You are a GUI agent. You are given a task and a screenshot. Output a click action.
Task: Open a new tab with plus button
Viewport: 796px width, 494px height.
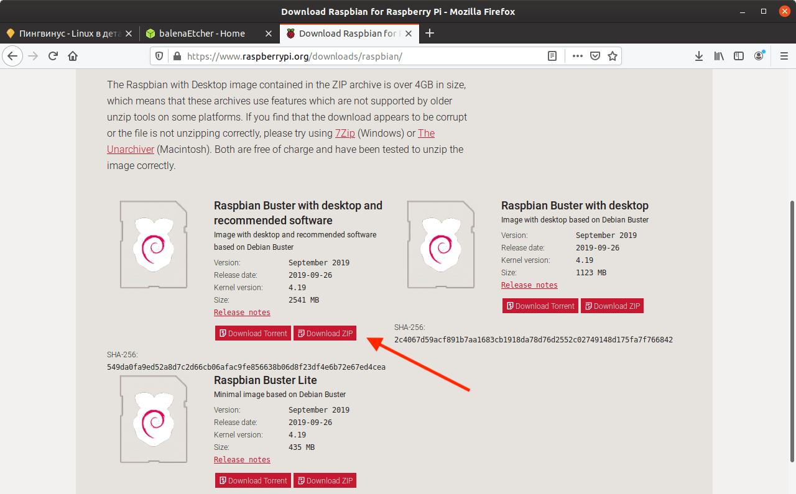point(430,33)
